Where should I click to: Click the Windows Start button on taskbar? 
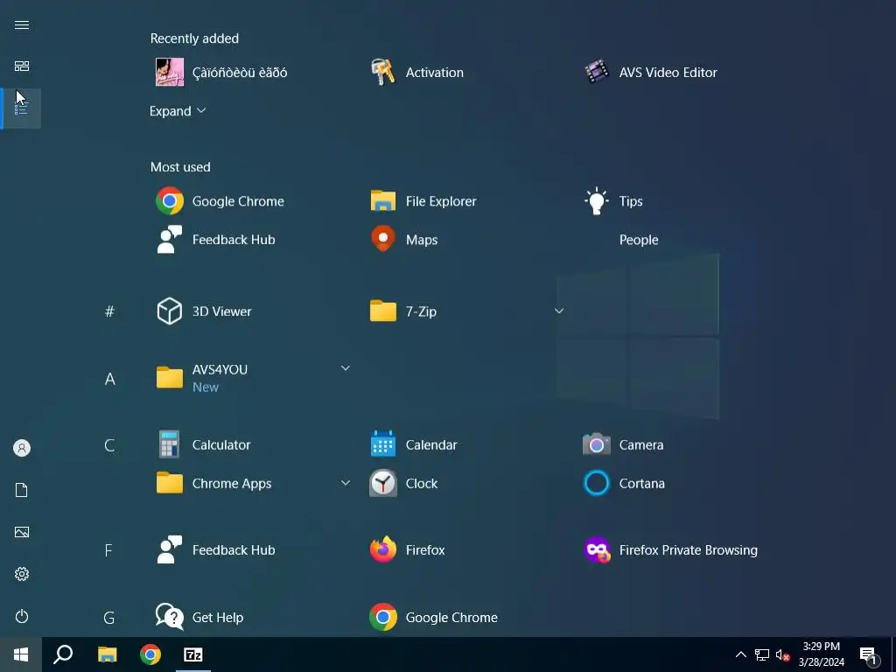[x=21, y=654]
